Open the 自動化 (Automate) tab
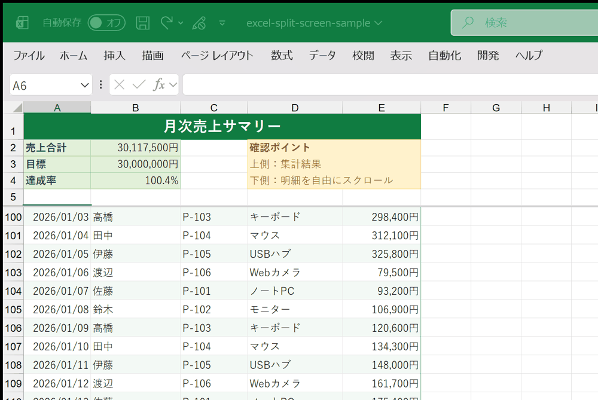The image size is (598, 400). point(445,56)
